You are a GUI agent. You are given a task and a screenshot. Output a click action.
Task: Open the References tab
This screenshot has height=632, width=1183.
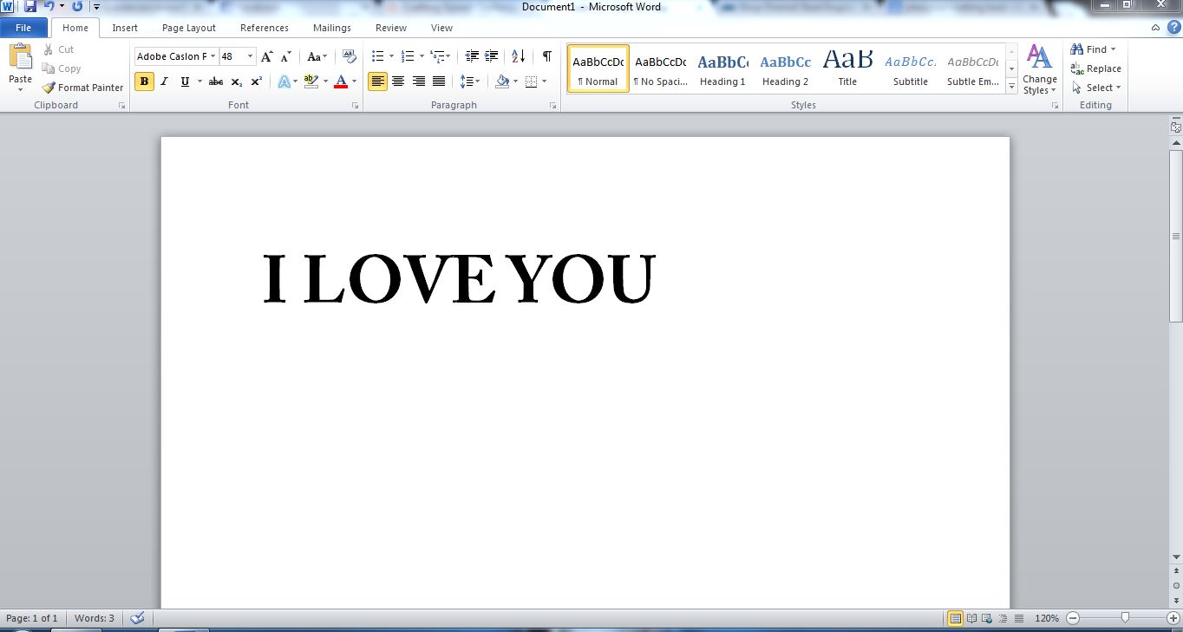[265, 28]
